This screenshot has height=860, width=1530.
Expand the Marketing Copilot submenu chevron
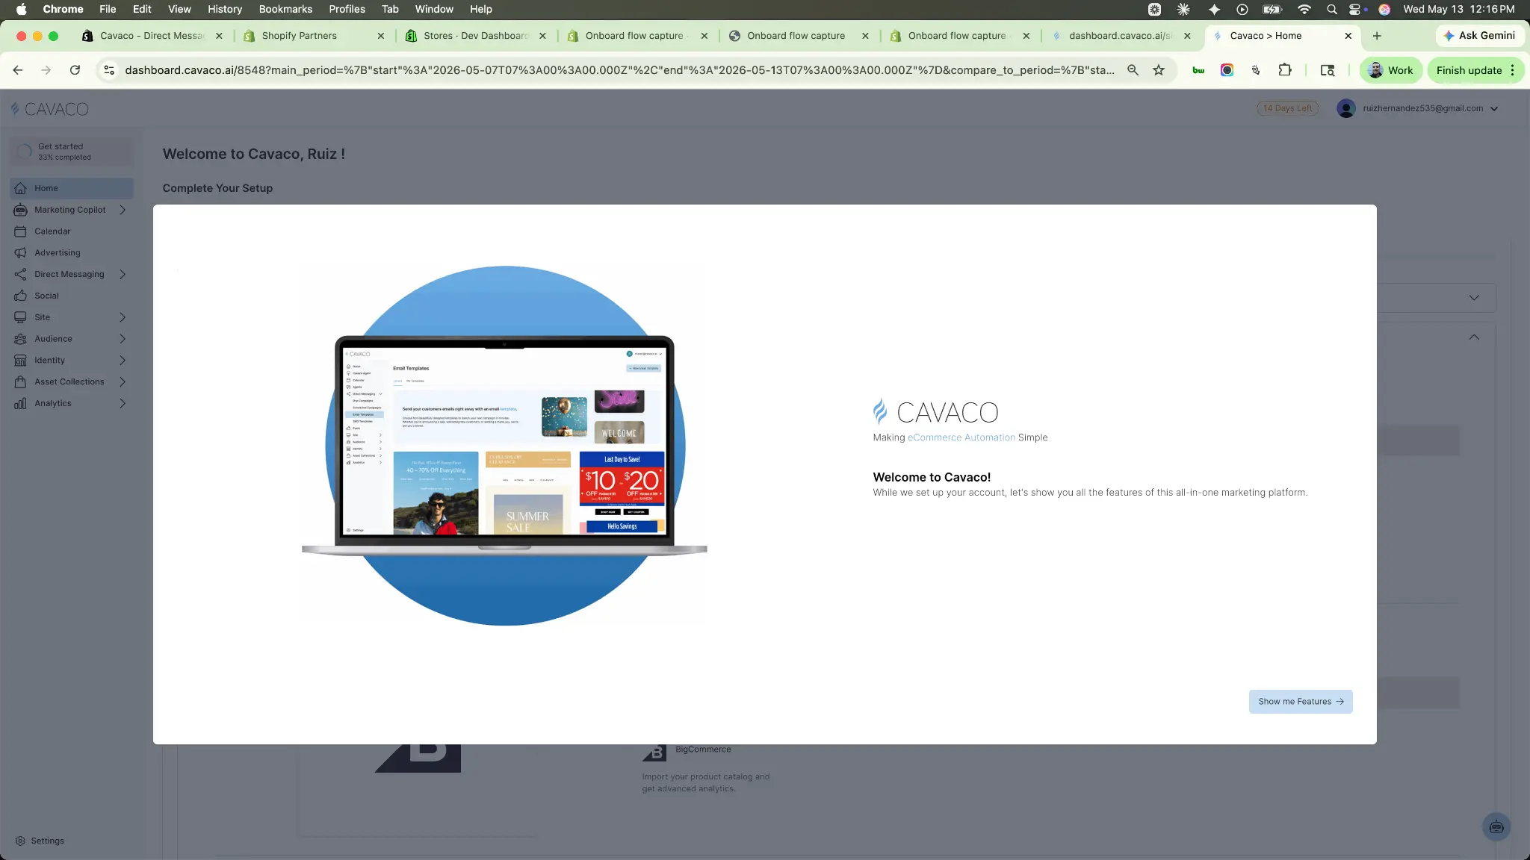coord(123,210)
